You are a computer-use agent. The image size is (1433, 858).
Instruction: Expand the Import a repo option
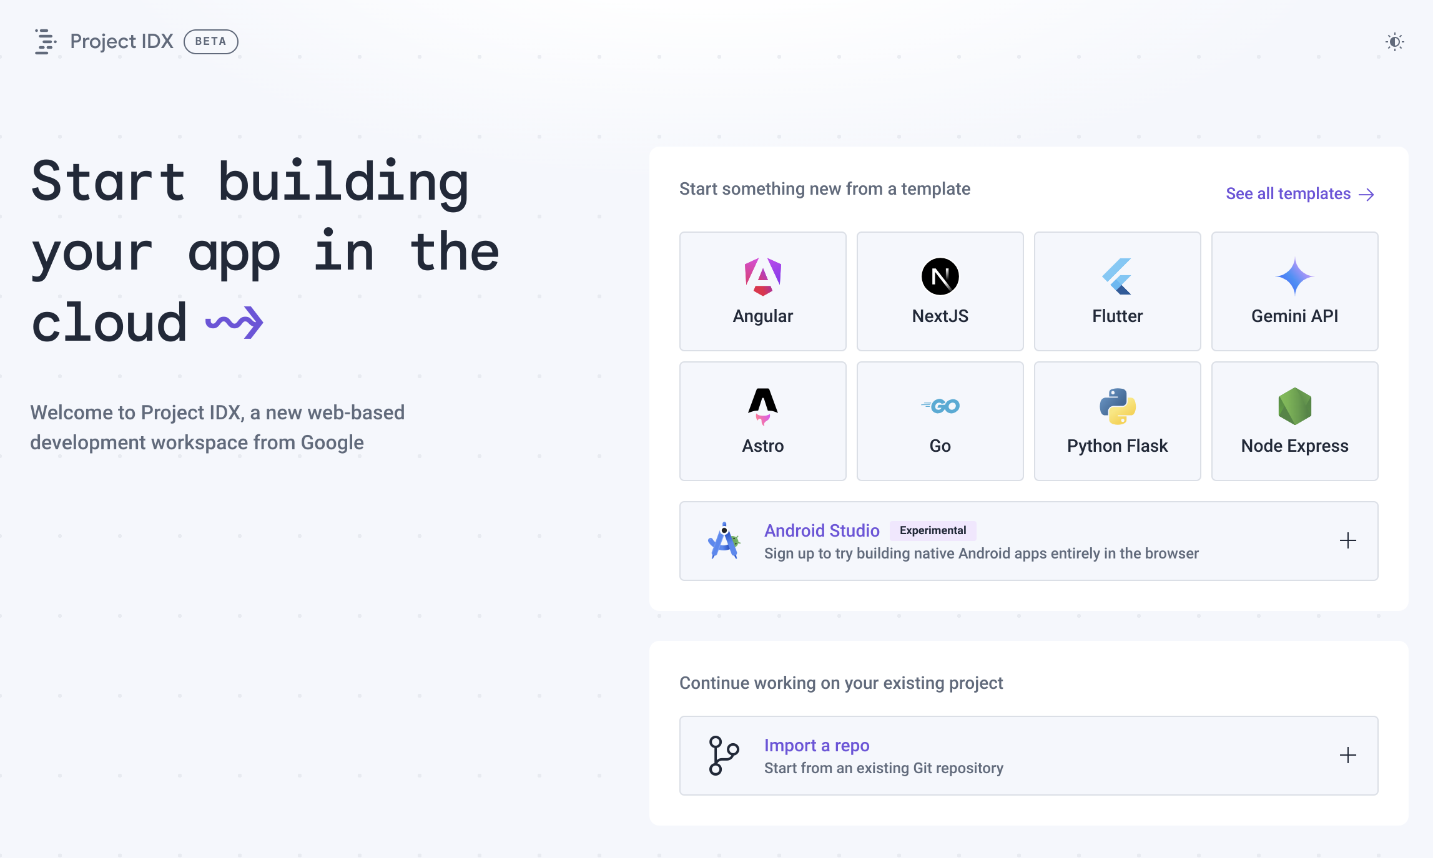(1347, 755)
